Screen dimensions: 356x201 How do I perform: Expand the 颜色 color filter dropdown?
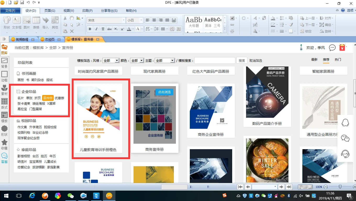click(137, 60)
